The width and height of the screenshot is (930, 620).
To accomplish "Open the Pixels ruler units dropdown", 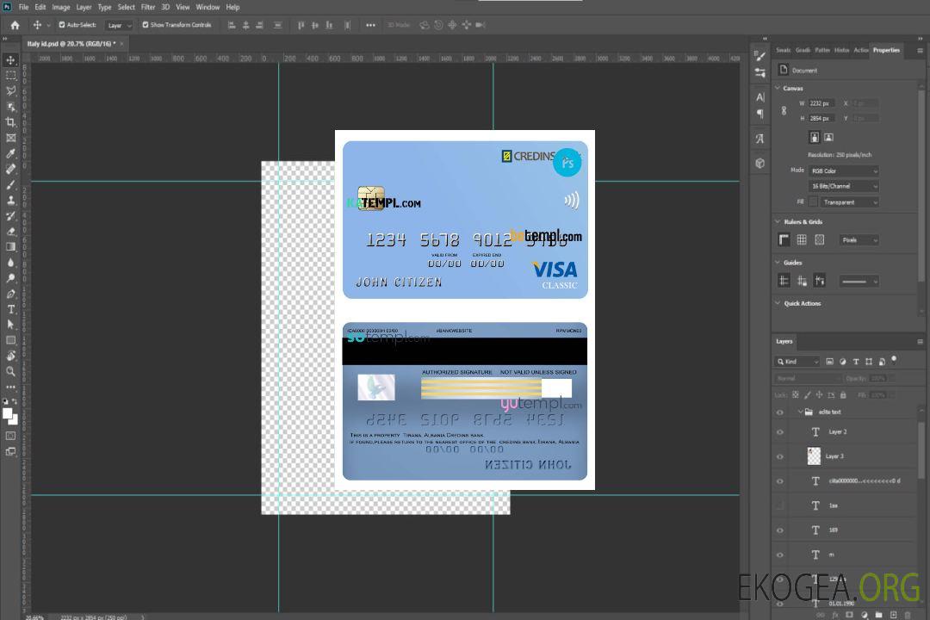I will [859, 240].
